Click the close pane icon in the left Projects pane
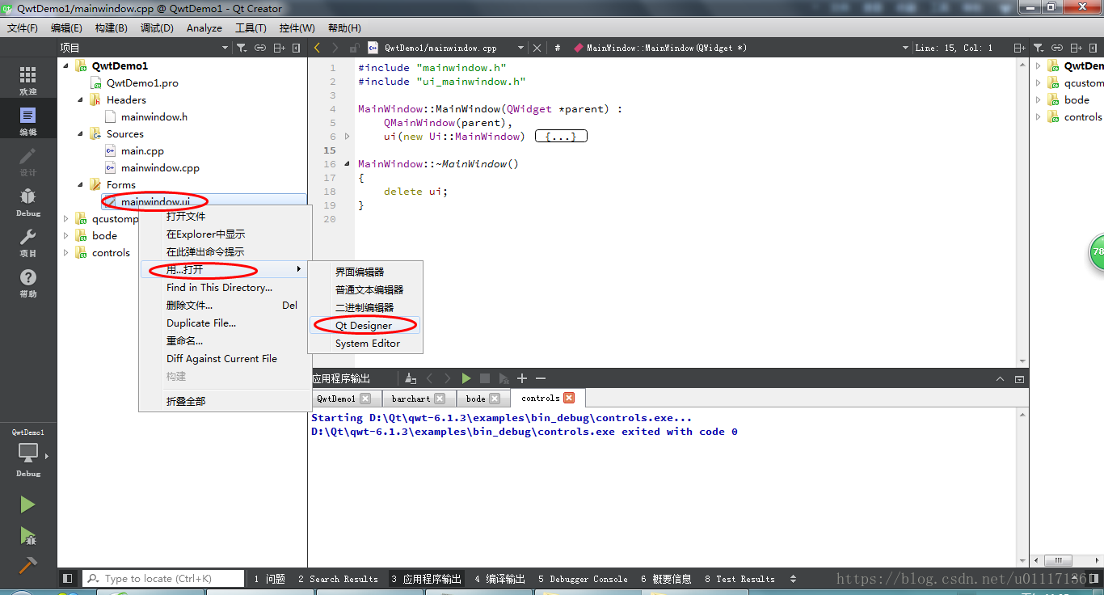This screenshot has height=595, width=1104. 297,49
